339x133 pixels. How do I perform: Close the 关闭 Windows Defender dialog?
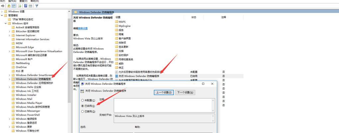click(212, 84)
